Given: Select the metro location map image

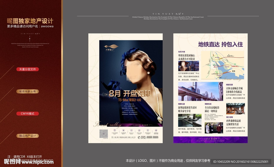Looking at the screenshot, I should (222, 65).
